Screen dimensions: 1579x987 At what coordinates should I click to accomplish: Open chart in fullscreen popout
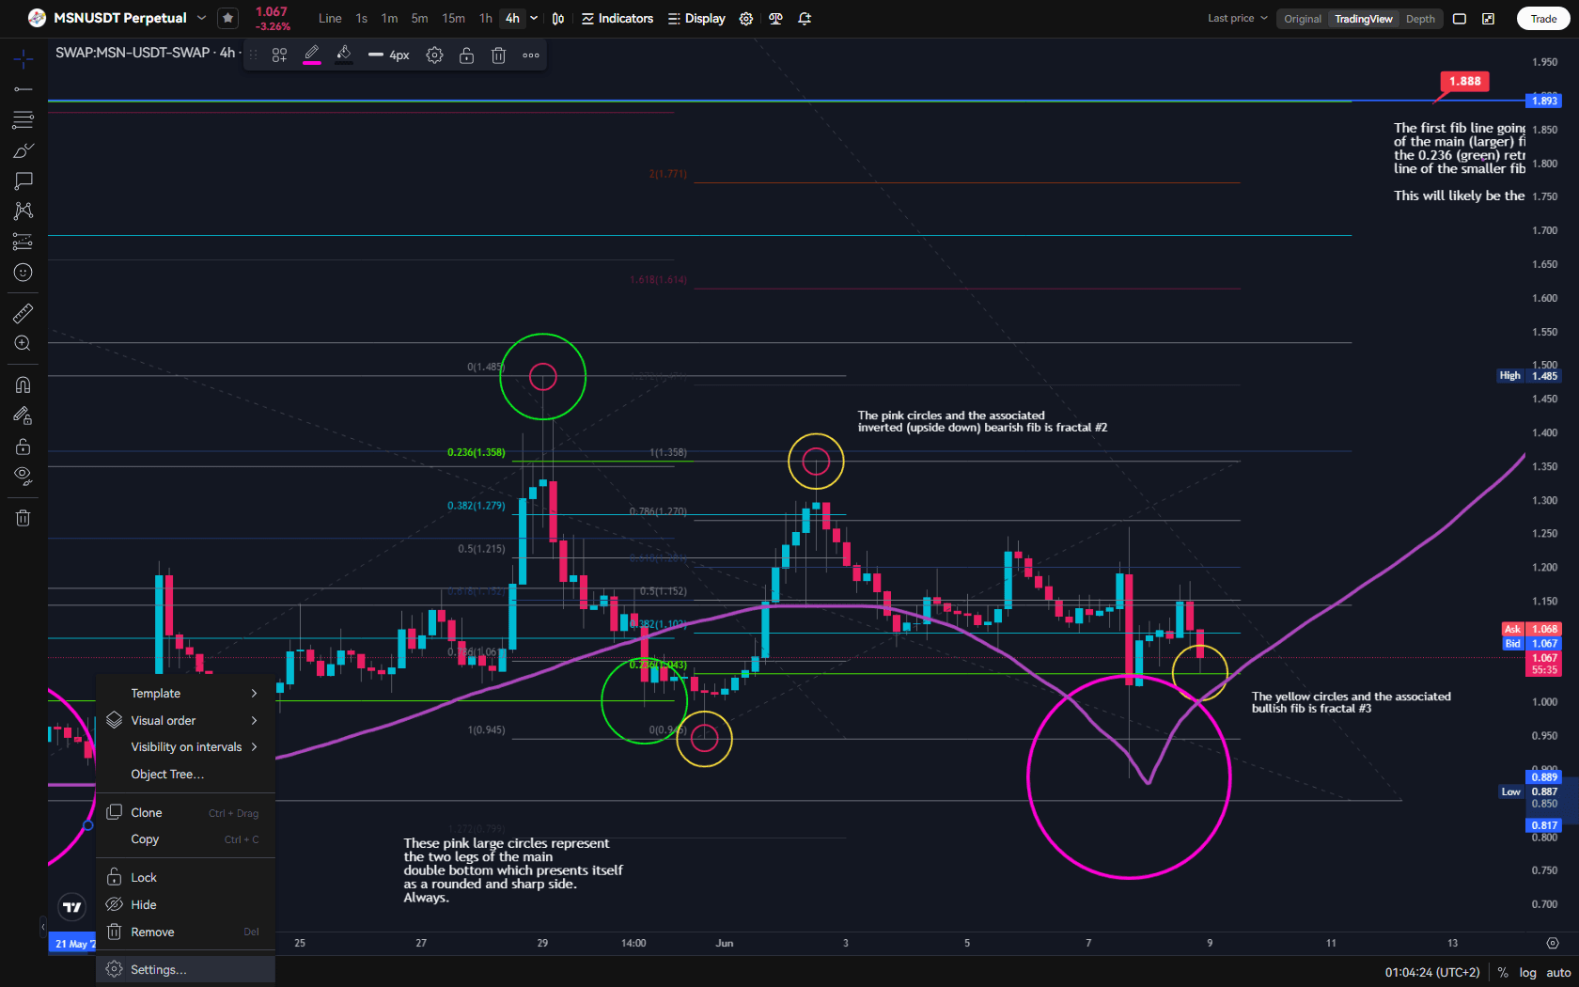point(1489,19)
